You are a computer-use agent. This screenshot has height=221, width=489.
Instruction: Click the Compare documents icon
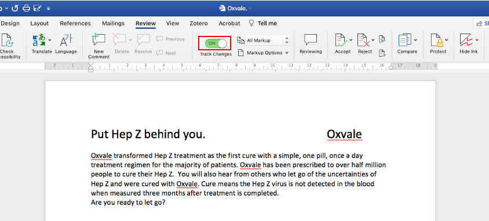405,40
